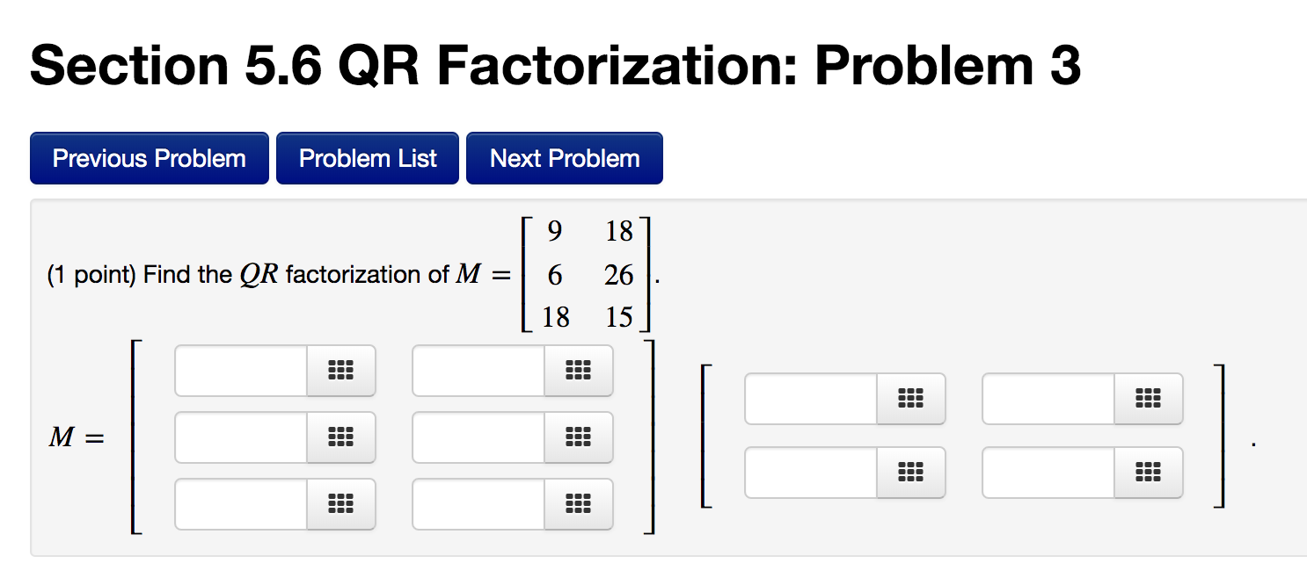The height and width of the screenshot is (585, 1307).
Task: Open equation editor for Q matrix row 2 column 1
Action: (x=343, y=437)
